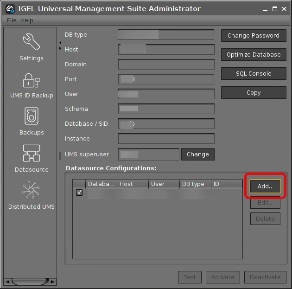Open the Settings wrench icon
Screen dimensions: 292x289
(x=31, y=43)
